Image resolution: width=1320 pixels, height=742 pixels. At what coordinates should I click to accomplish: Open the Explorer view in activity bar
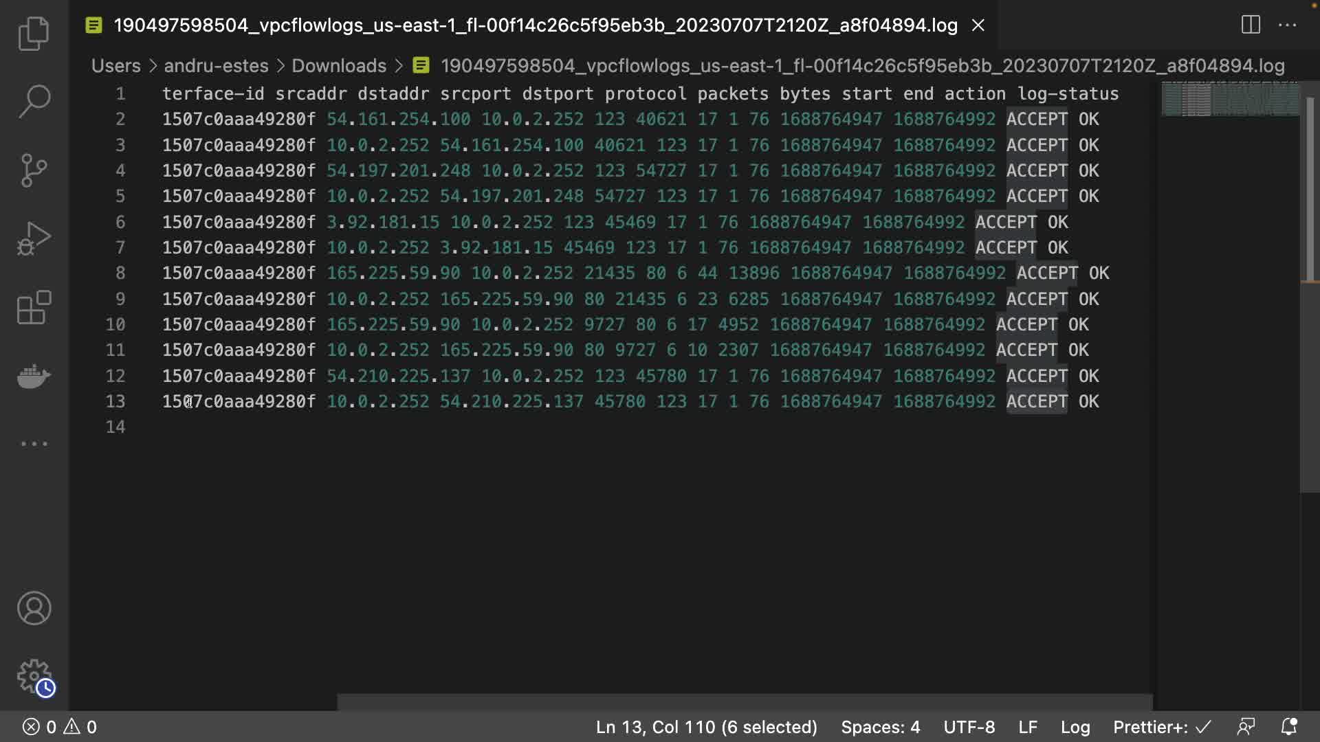34,33
